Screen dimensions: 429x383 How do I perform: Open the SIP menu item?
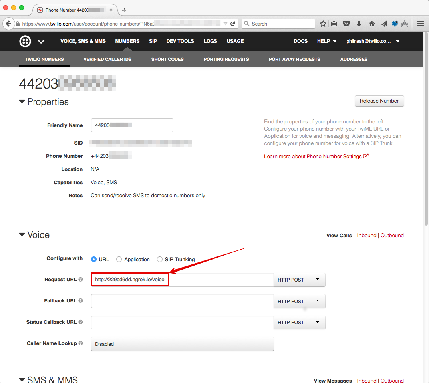coord(153,41)
